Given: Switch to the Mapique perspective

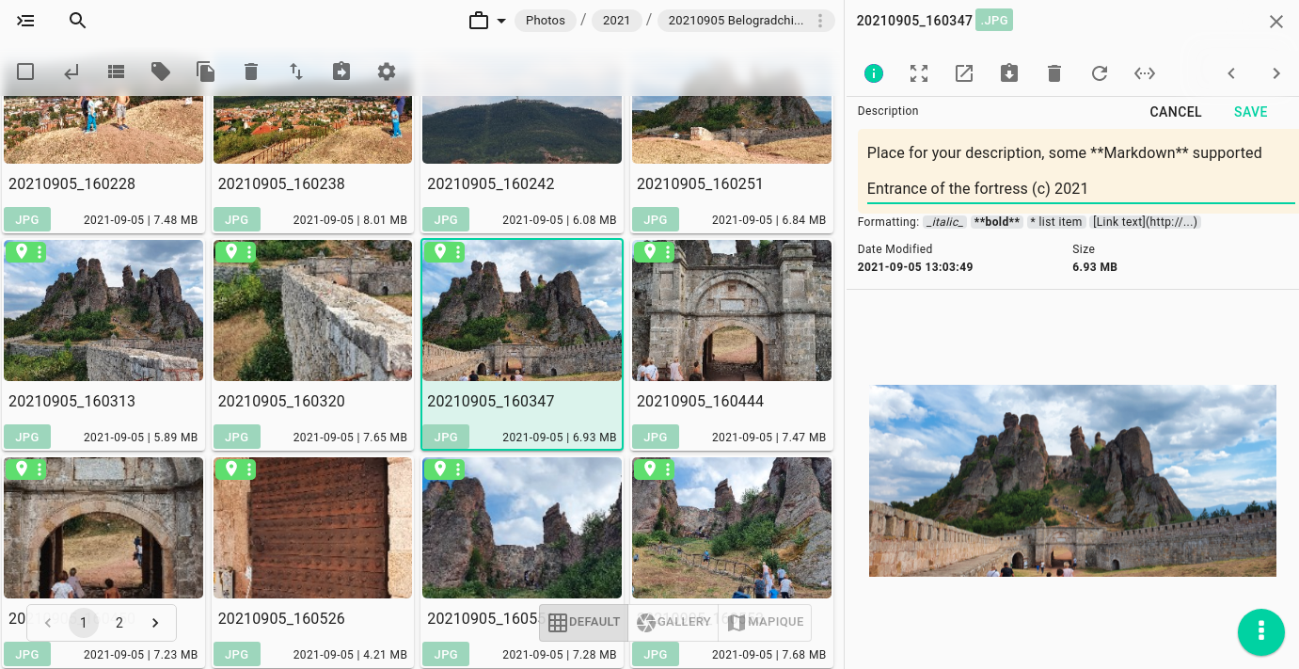Looking at the screenshot, I should (x=765, y=622).
